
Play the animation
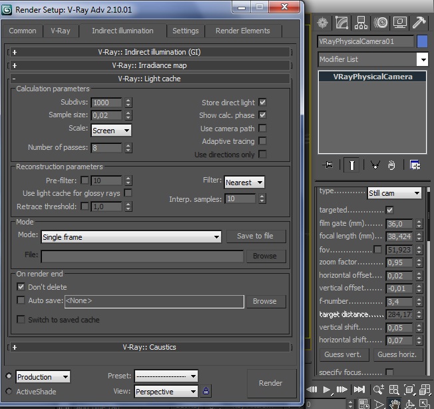pos(327,390)
